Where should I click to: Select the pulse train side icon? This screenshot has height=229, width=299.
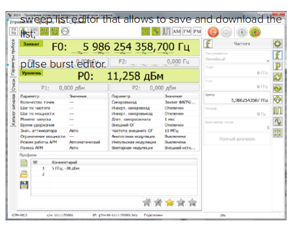278,111
